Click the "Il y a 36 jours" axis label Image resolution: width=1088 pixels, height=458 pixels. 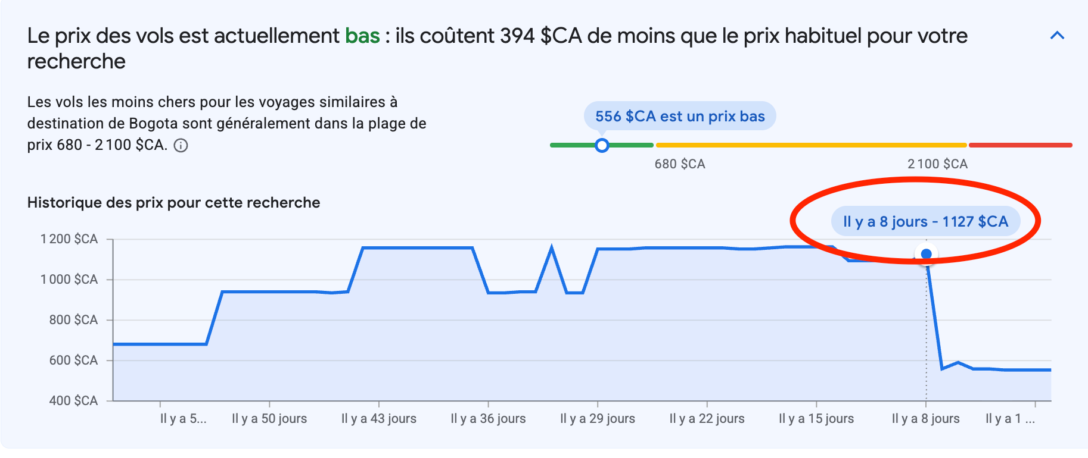(488, 419)
